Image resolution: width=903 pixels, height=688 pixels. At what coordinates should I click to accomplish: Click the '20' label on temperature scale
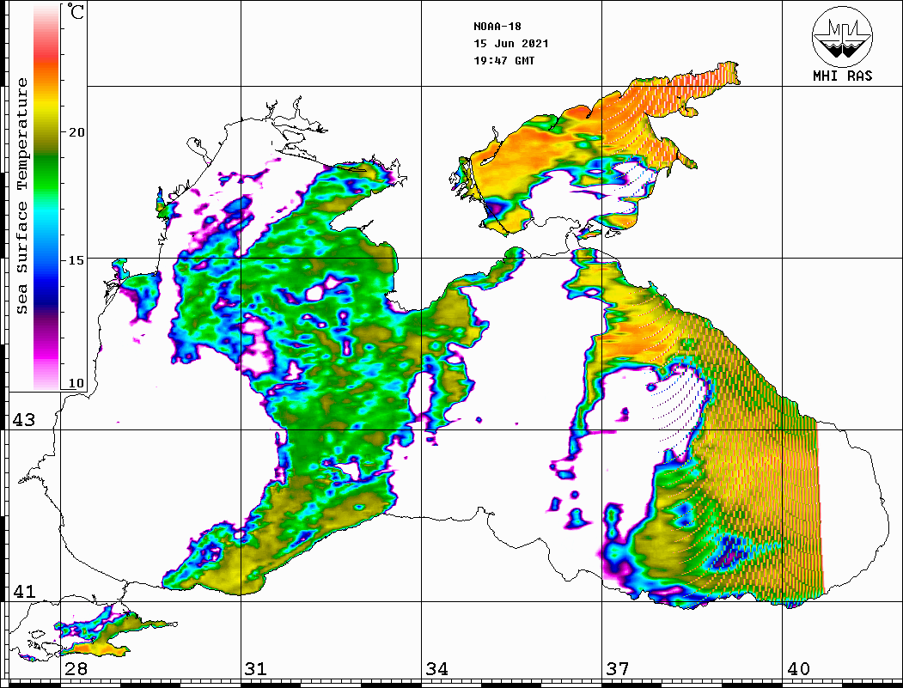76,132
